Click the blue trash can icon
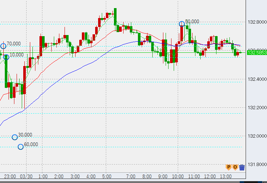267x183 pixels. coord(242,168)
